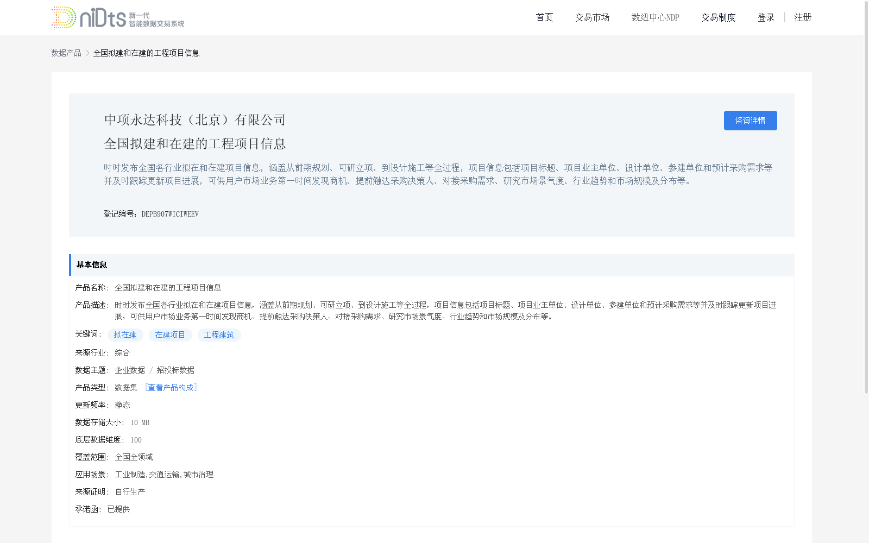
Task: Click the 综合 source industry value
Action: tap(122, 352)
